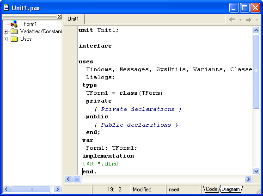Navigate forward with the right arrow
Image resolution: width=263 pixels, height=196 pixels.
point(249,19)
